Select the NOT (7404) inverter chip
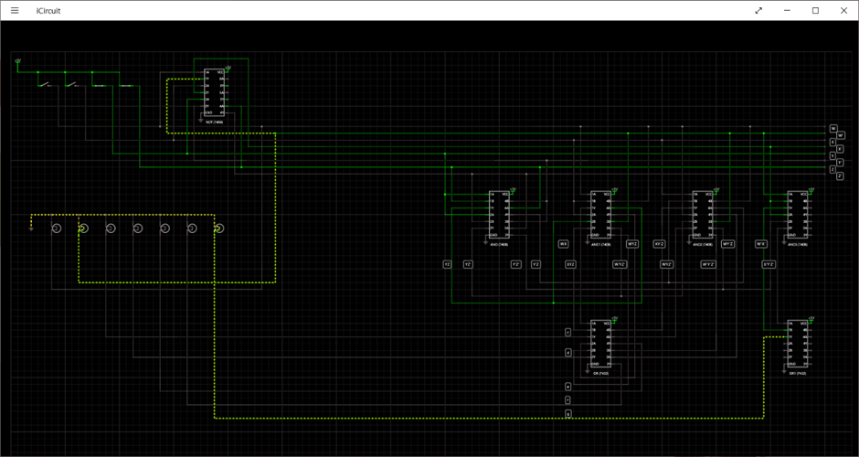This screenshot has width=859, height=457. [214, 92]
